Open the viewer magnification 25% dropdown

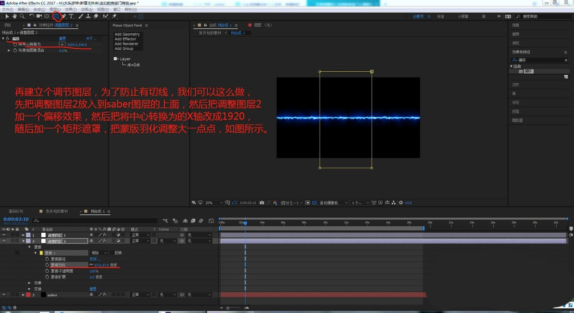coord(212,203)
